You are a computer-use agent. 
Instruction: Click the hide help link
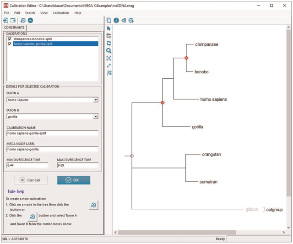click(x=16, y=191)
